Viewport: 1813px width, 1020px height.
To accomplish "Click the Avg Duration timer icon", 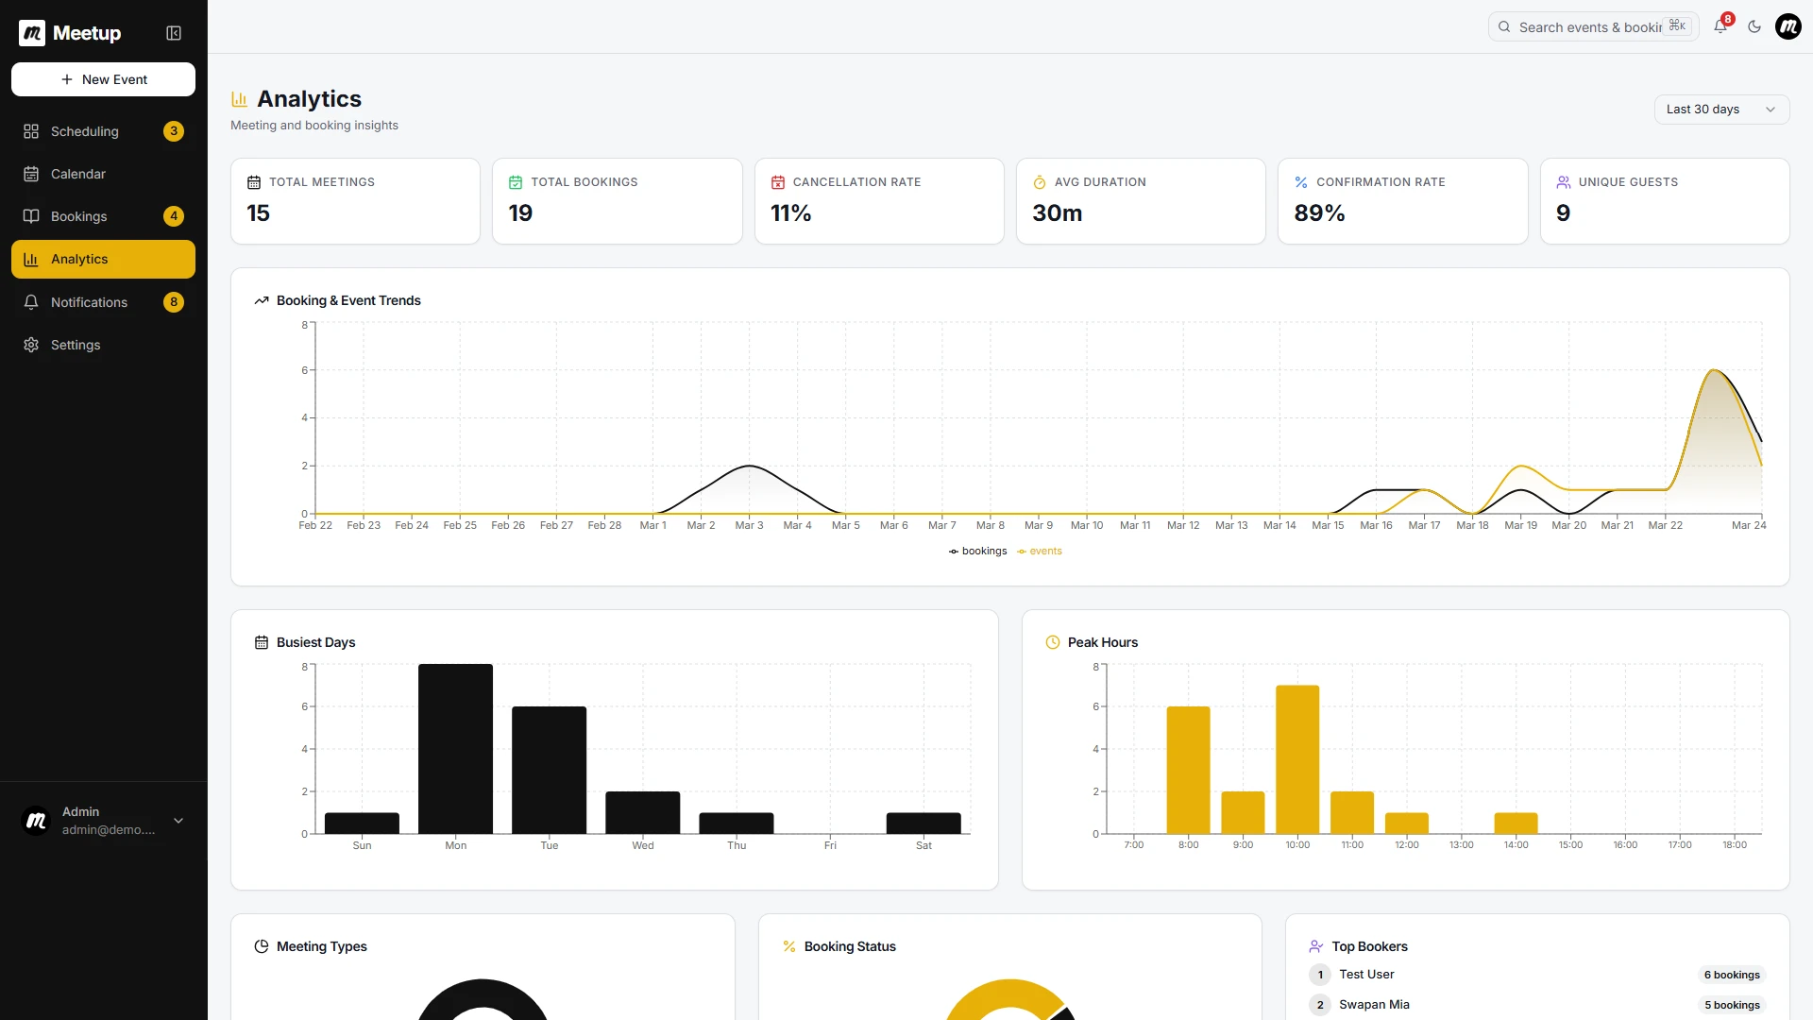I will point(1040,182).
